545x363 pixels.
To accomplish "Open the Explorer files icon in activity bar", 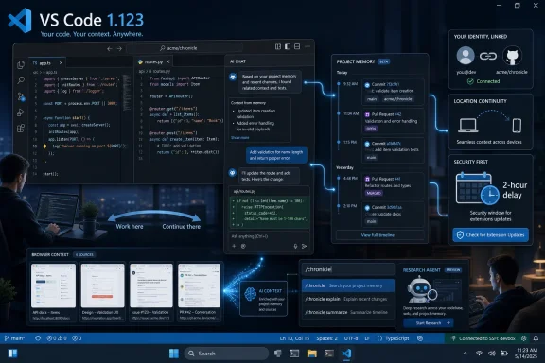I will pos(21,64).
